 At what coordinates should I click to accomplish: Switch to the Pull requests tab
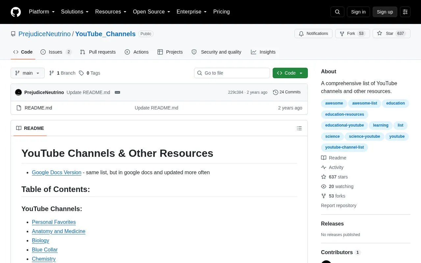[x=98, y=52]
